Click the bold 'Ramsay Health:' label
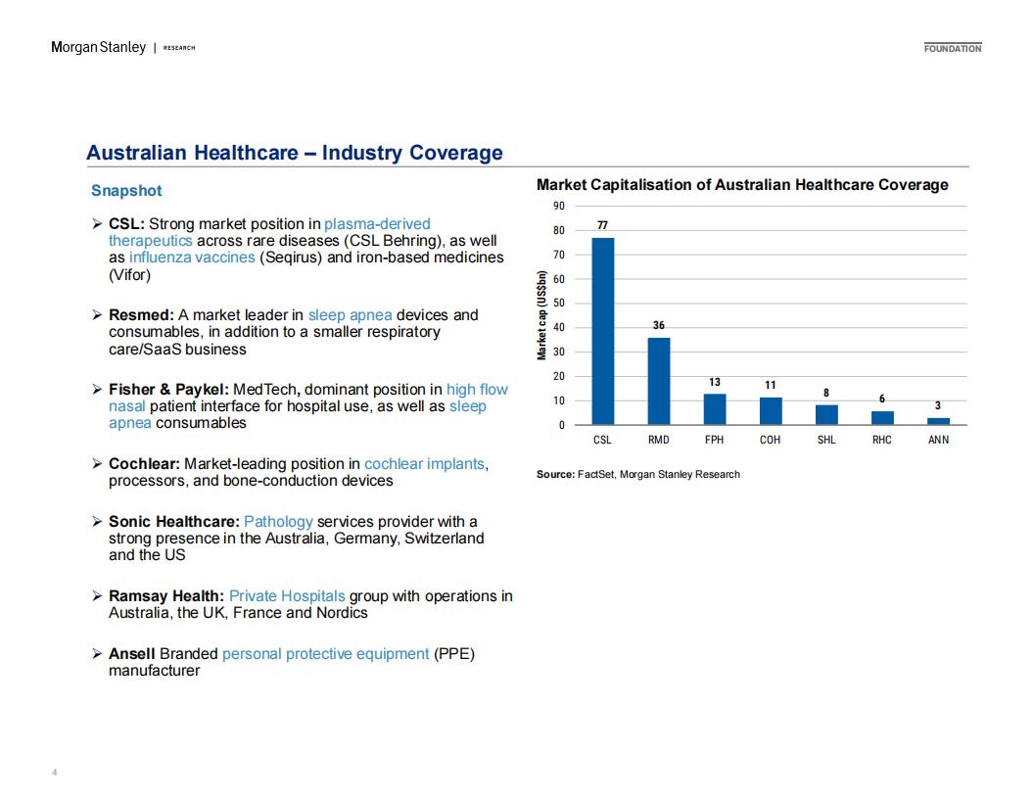The image size is (1034, 799). click(x=166, y=596)
